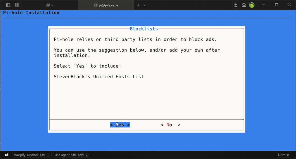Dismiss the bottom banner
Screen dimensions: 296x159
[283, 155]
